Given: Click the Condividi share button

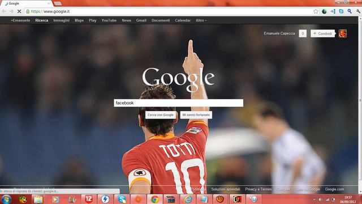Looking at the screenshot, I should click(322, 33).
